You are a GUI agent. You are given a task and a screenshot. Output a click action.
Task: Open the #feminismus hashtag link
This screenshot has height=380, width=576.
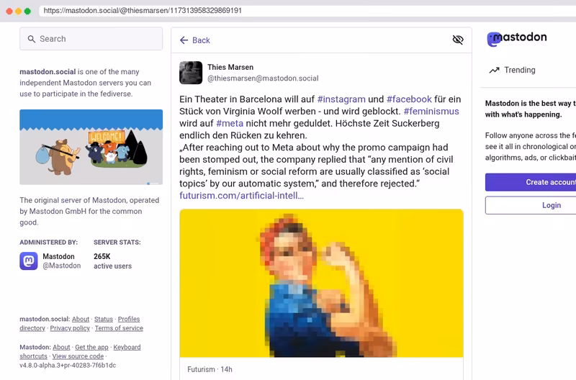431,112
